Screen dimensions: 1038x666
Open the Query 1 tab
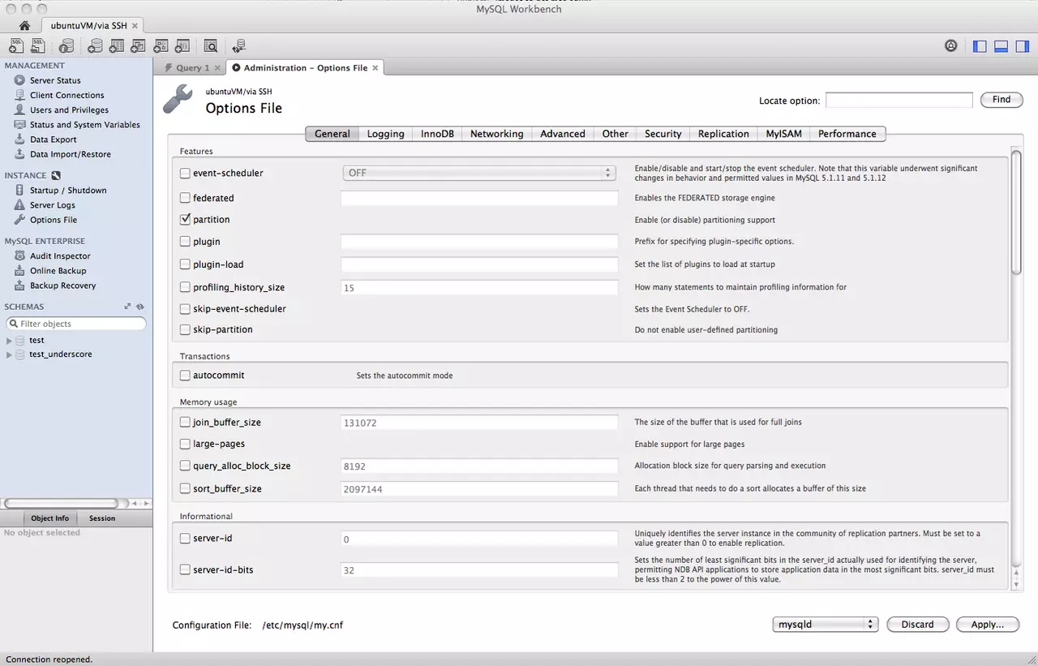coord(193,68)
